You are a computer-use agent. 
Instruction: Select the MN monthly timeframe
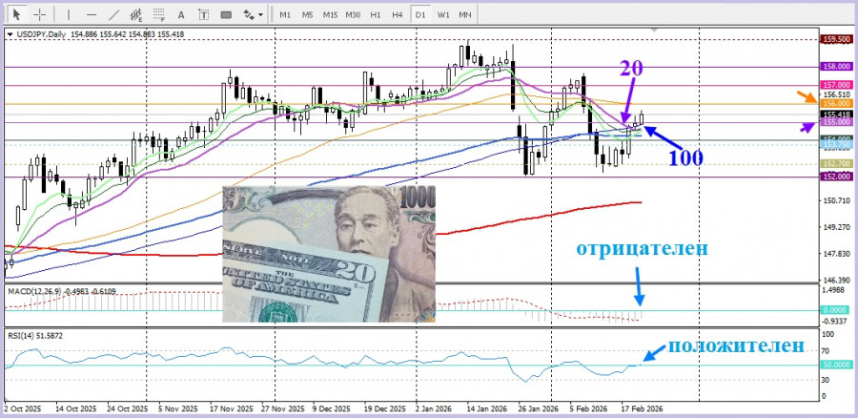(465, 14)
